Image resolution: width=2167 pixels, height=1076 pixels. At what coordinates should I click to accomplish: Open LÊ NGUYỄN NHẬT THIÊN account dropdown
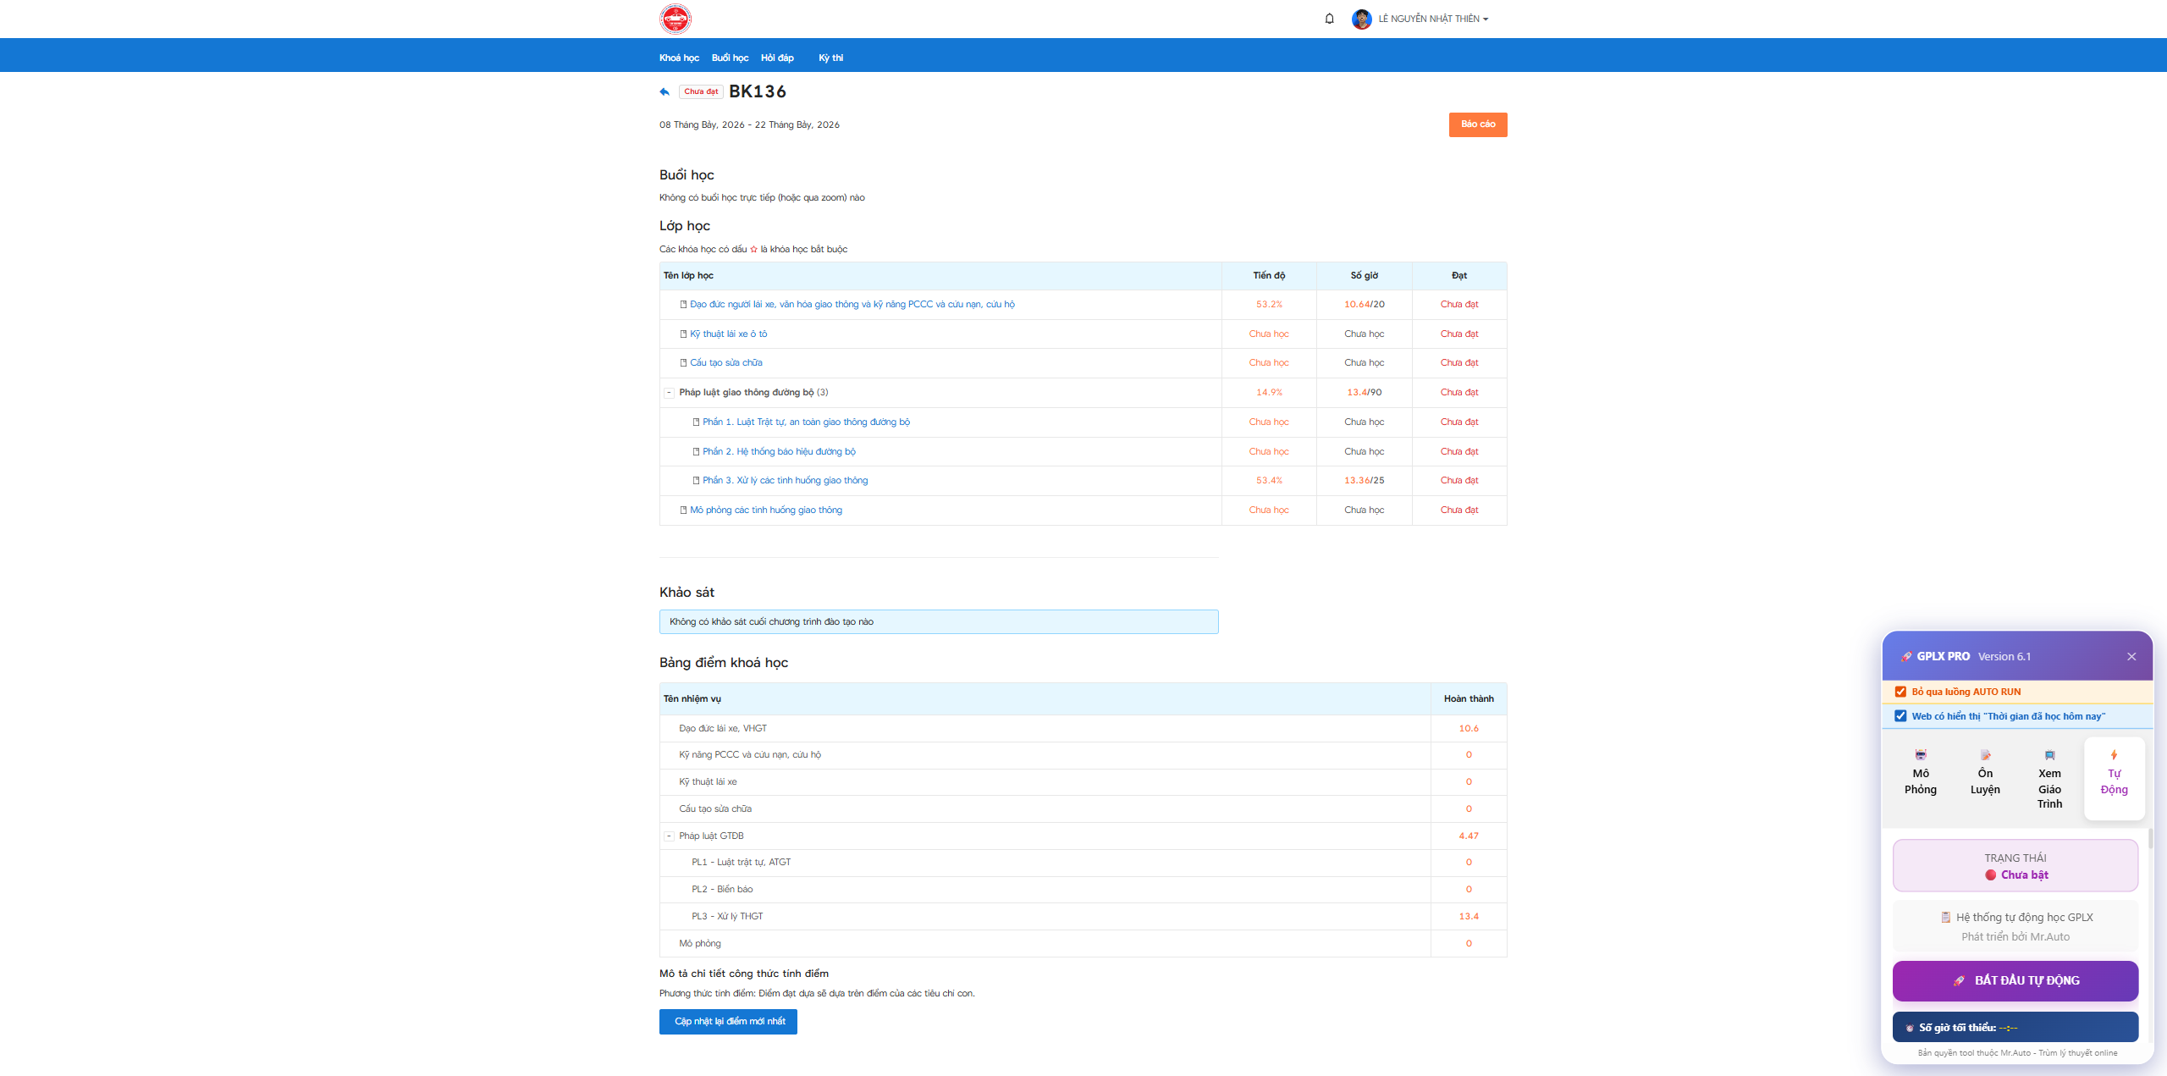1433,19
